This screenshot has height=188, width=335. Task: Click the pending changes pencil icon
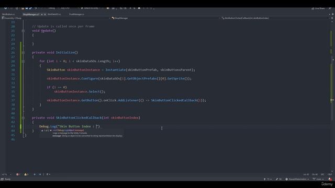click(278, 179)
